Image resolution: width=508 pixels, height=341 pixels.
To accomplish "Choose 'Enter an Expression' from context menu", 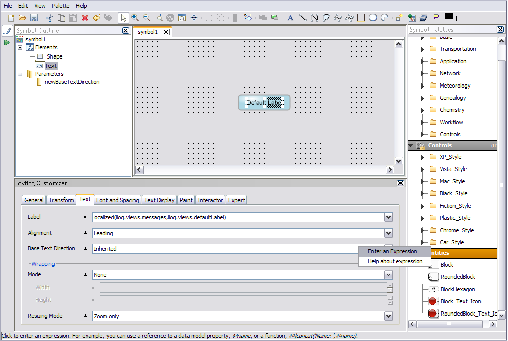I will coord(392,251).
